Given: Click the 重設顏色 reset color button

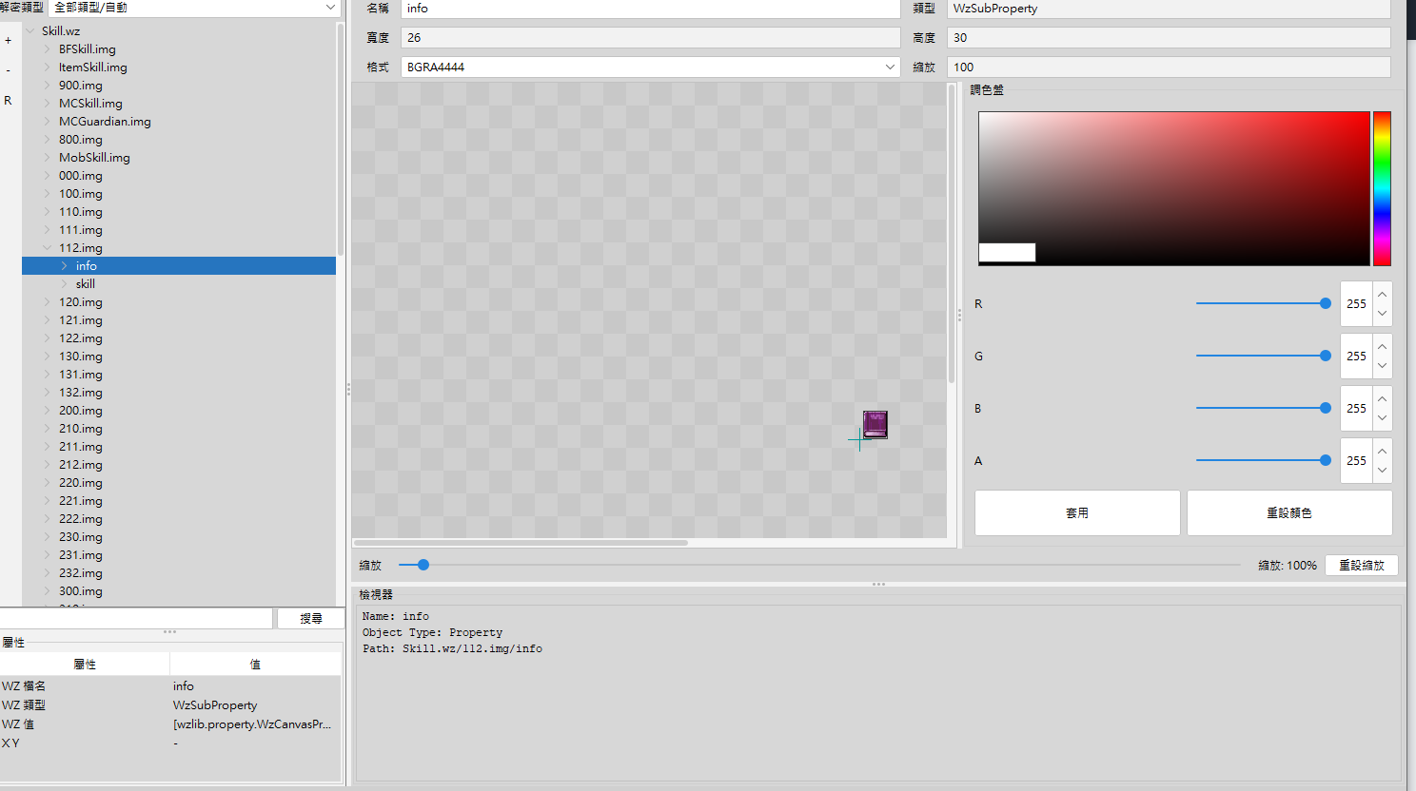Looking at the screenshot, I should 1289,513.
